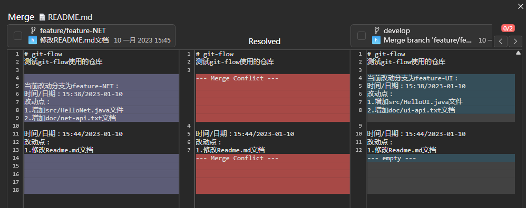
Task: Click the README.md file icon
Action: (x=42, y=17)
